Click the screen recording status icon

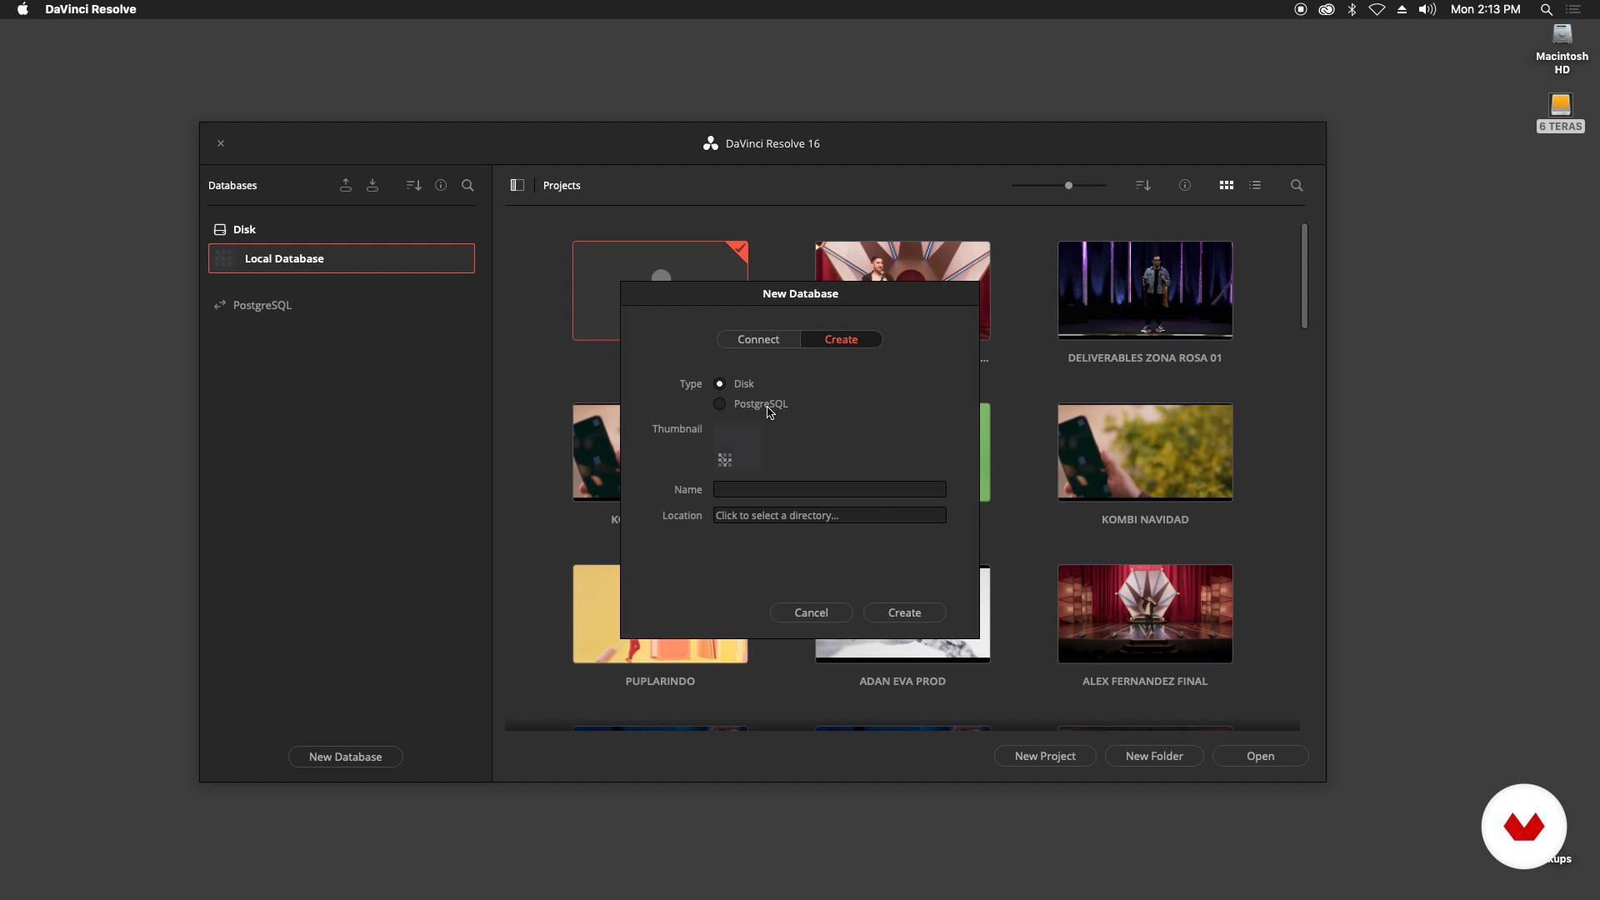(x=1300, y=9)
